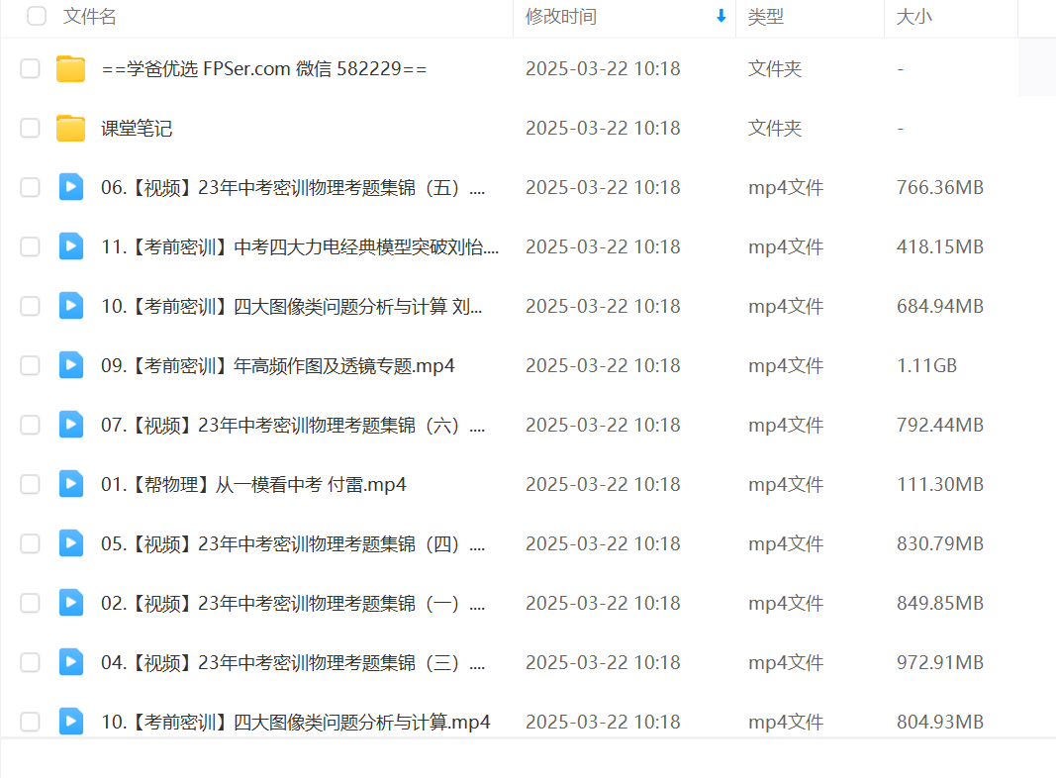The height and width of the screenshot is (778, 1056).
Task: Click the 766.36MB size cell
Action: coord(940,187)
